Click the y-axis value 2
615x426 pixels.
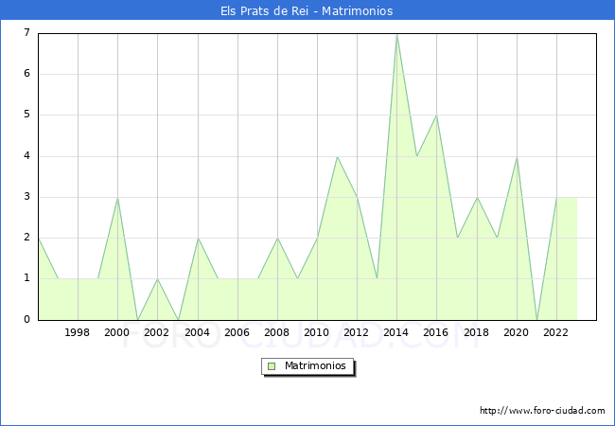[x=27, y=238]
